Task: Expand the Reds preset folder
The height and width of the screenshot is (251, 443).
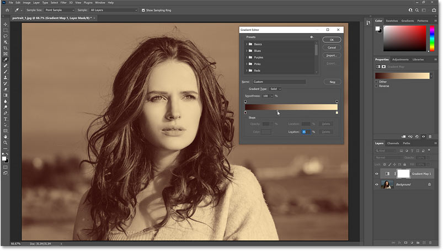Action: click(247, 71)
